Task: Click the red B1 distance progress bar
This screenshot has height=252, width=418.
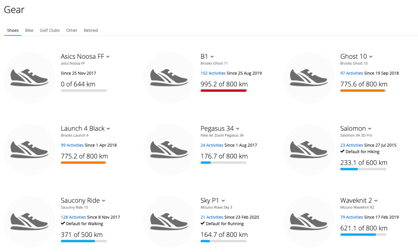Action: coord(223,91)
